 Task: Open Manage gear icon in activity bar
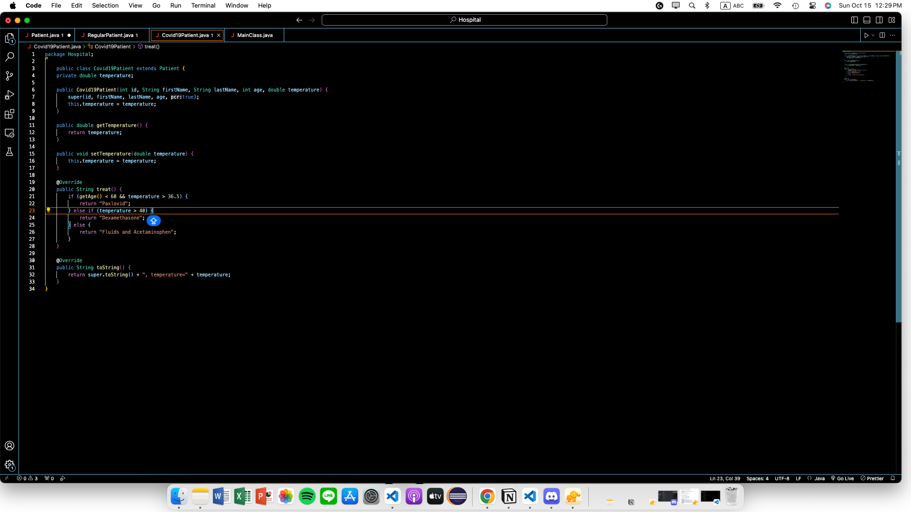pos(9,465)
